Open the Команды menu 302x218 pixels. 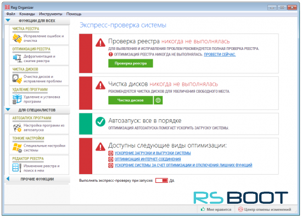(27, 14)
